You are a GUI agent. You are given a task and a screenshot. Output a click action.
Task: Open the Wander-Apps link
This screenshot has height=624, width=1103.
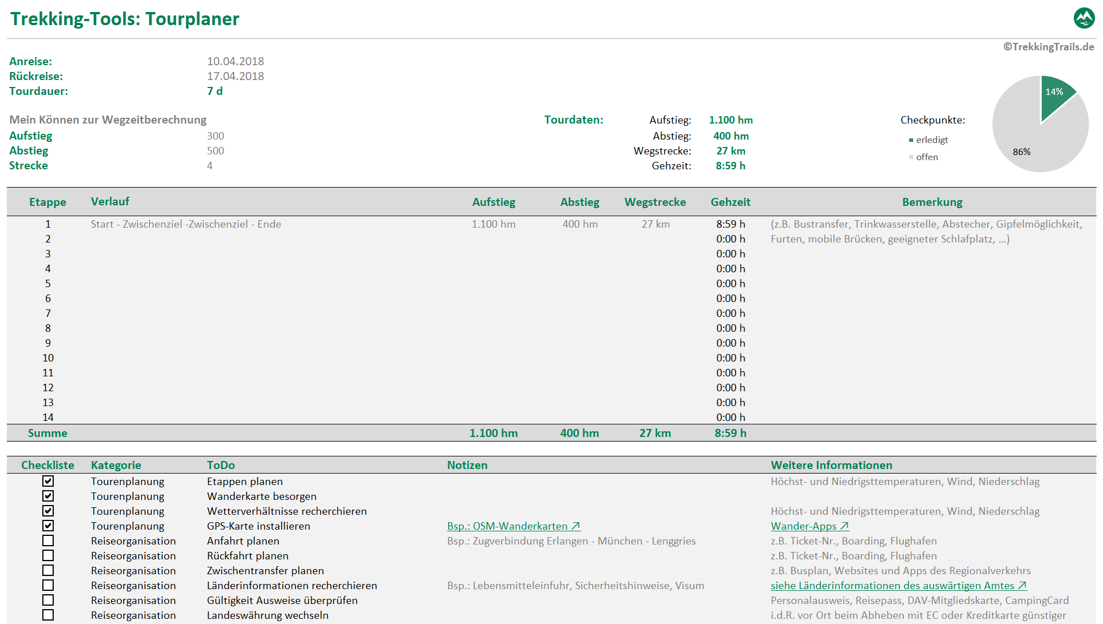[809, 526]
